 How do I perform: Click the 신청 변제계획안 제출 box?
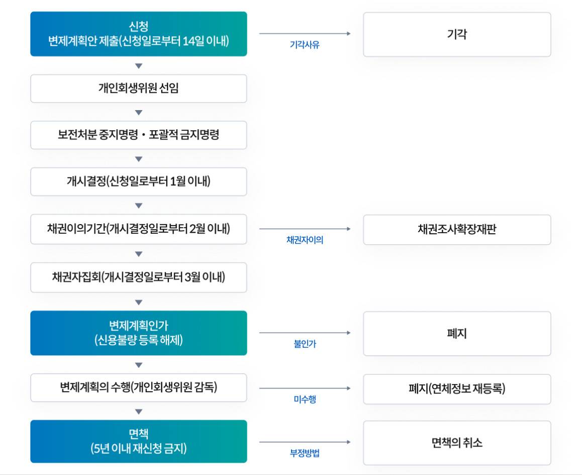point(139,34)
